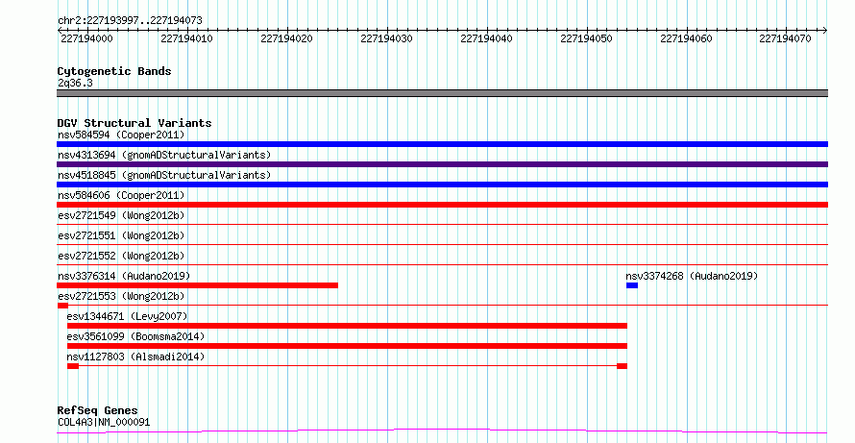The image size is (855, 443).
Task: Click ruler position 227194070
Action: (785, 38)
